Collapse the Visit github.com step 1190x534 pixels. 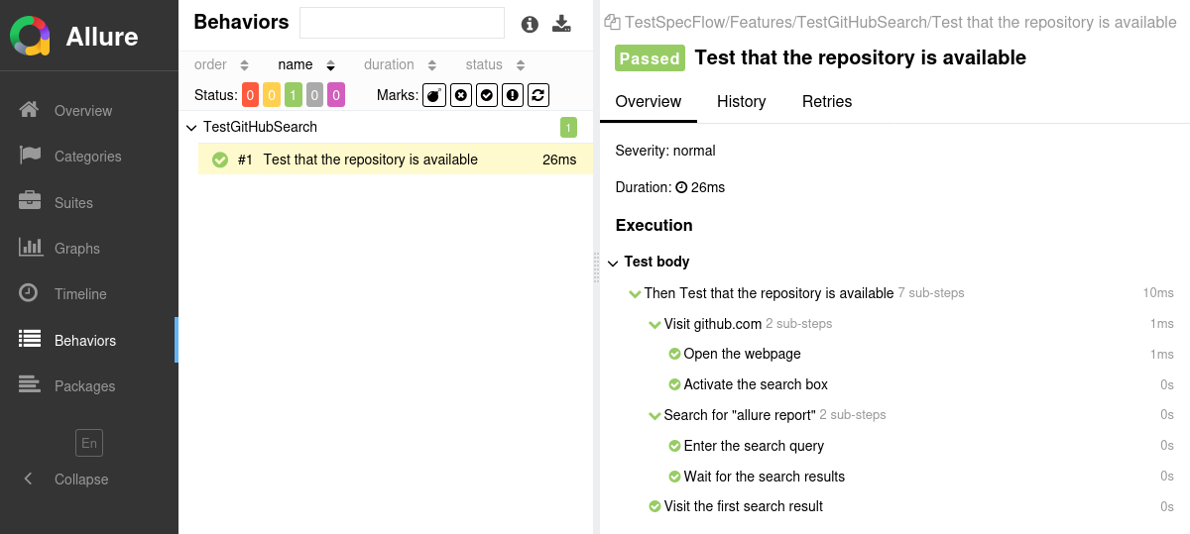pos(655,324)
